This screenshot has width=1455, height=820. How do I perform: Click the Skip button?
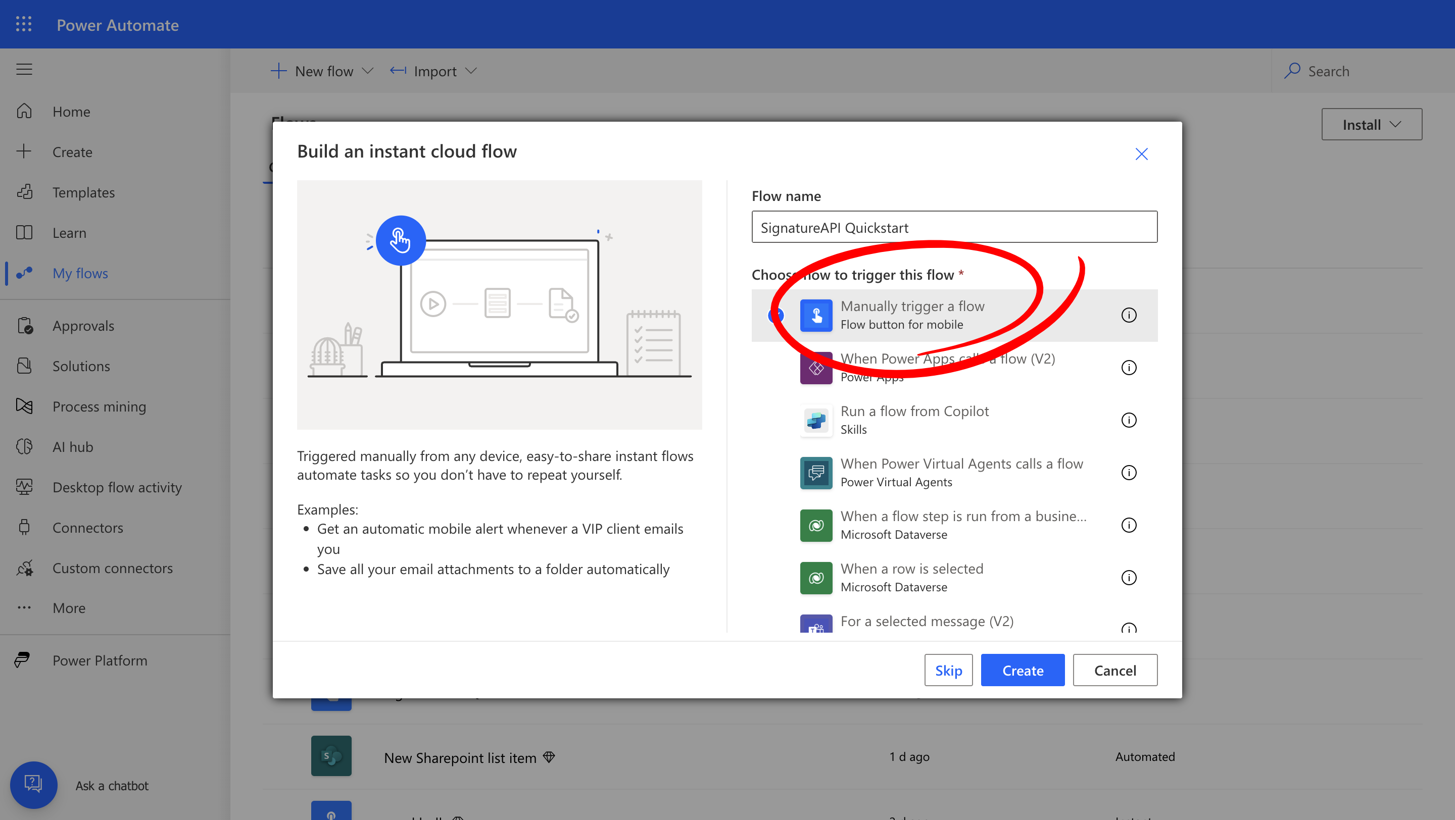[948, 670]
